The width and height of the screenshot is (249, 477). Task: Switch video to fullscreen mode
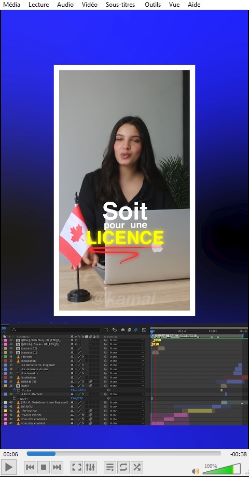[77, 467]
